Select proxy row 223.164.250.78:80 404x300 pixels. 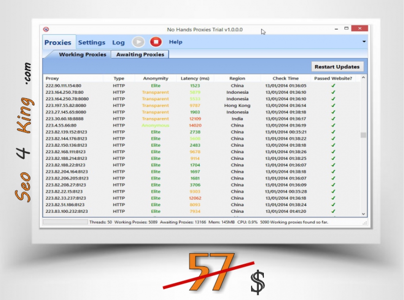[x=202, y=92]
